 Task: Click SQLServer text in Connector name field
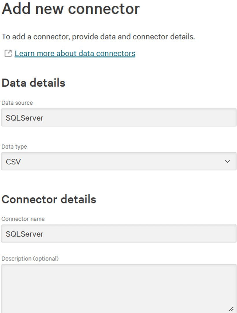pos(25,234)
